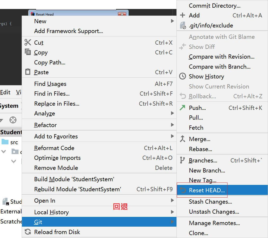Select Reset HEAD... from Git submenu
Image resolution: width=268 pixels, height=238 pixels.
[x=207, y=190]
